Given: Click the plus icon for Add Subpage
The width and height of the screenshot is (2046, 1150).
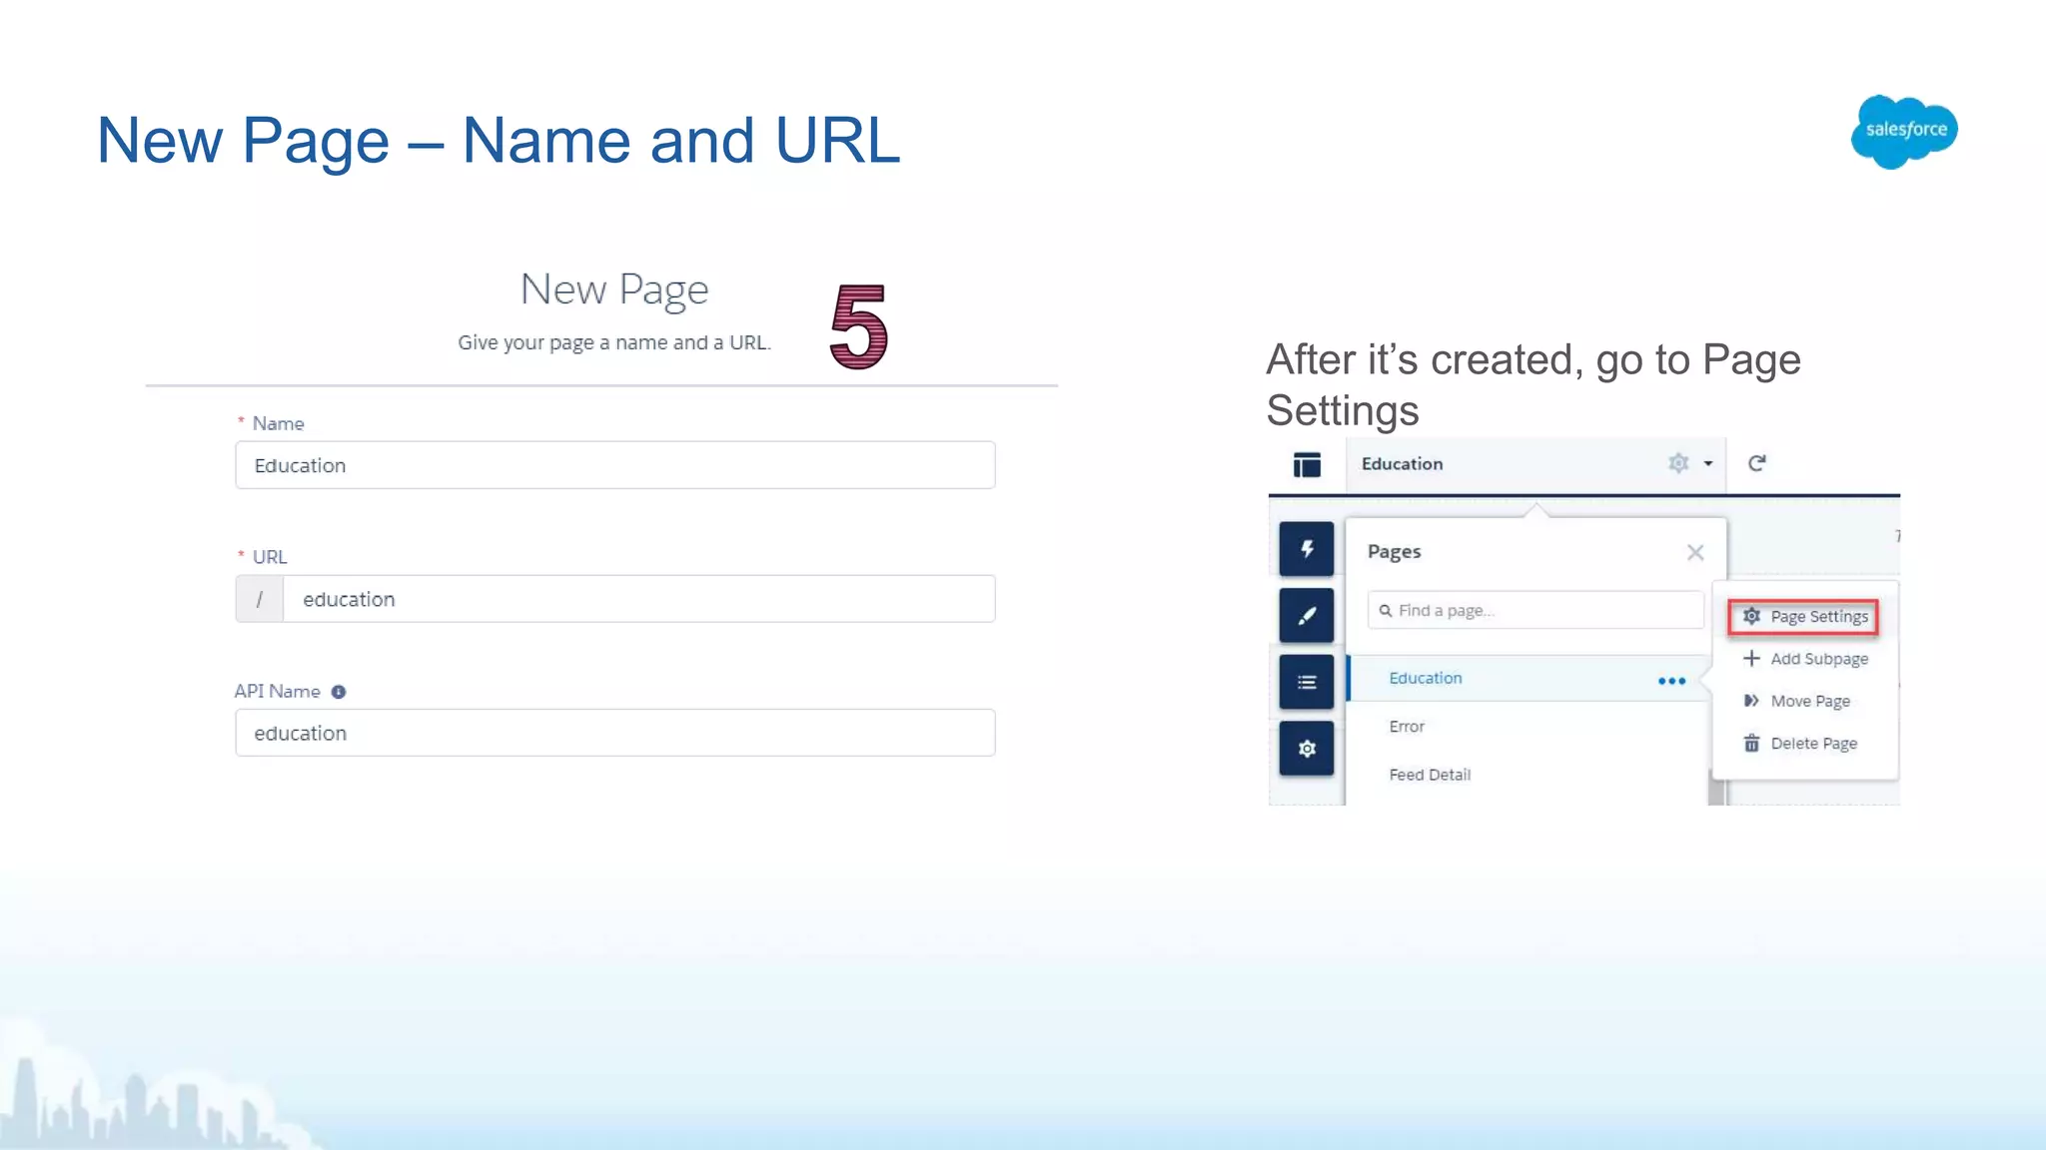Looking at the screenshot, I should point(1751,658).
